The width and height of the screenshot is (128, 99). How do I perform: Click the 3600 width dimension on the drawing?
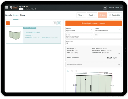85,73
